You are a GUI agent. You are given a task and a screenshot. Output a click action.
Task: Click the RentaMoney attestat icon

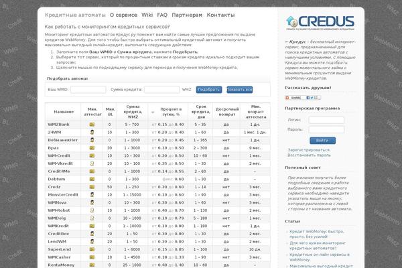pyautogui.click(x=92, y=265)
